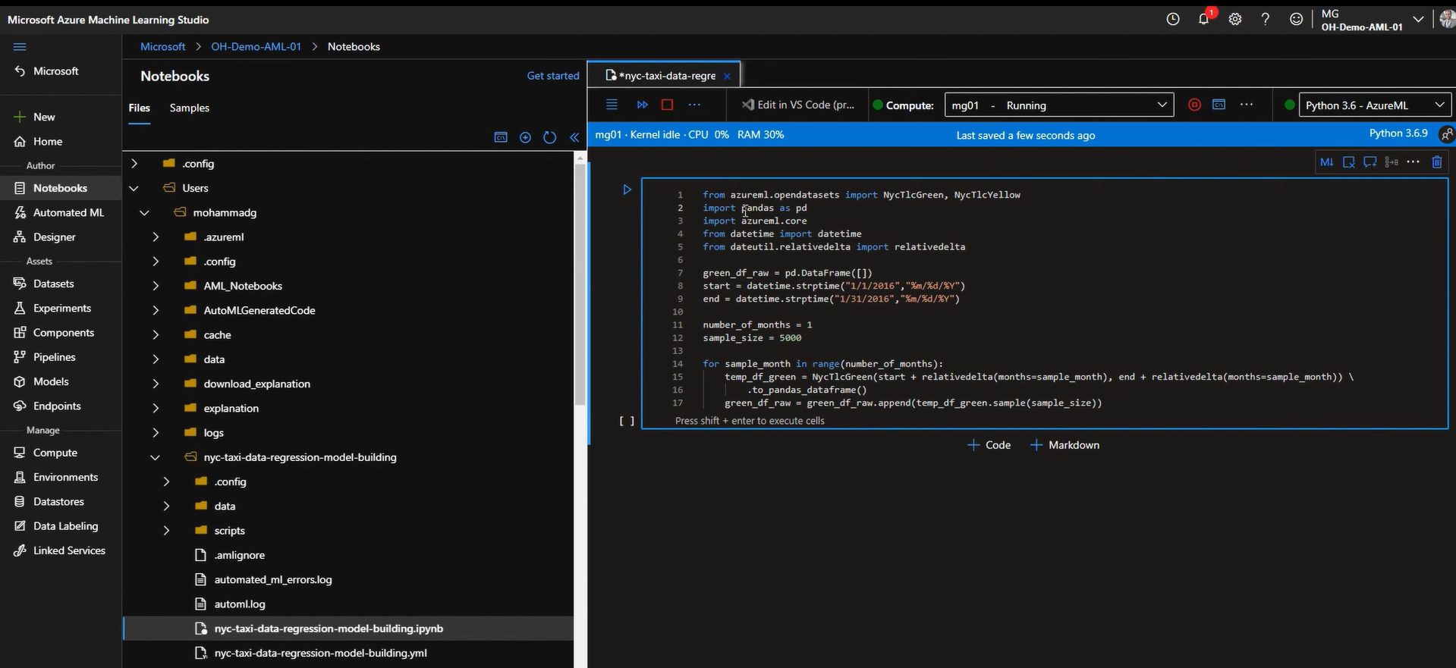Run the notebook code cell

pos(627,190)
